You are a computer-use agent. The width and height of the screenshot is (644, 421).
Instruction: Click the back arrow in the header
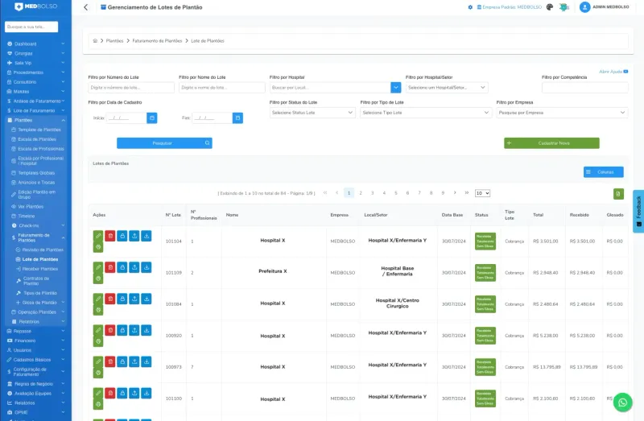[85, 7]
